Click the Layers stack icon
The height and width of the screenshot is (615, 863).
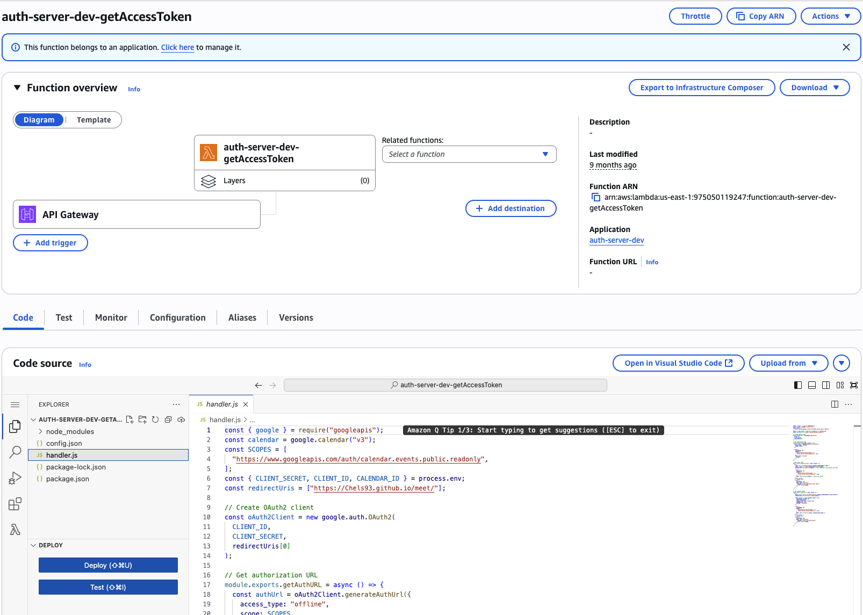pyautogui.click(x=208, y=181)
